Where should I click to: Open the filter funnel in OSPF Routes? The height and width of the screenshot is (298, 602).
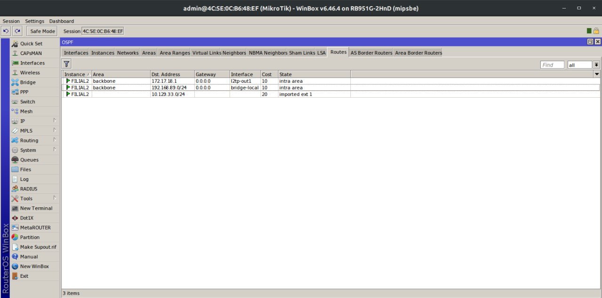[67, 64]
